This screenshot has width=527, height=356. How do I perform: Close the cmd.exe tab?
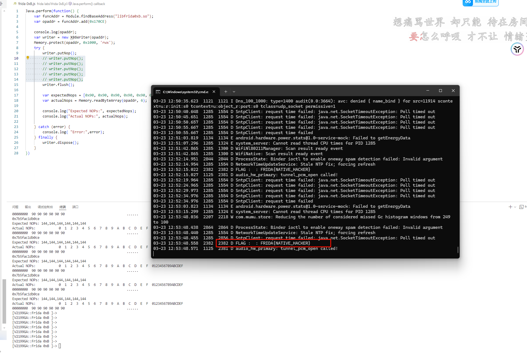[214, 91]
